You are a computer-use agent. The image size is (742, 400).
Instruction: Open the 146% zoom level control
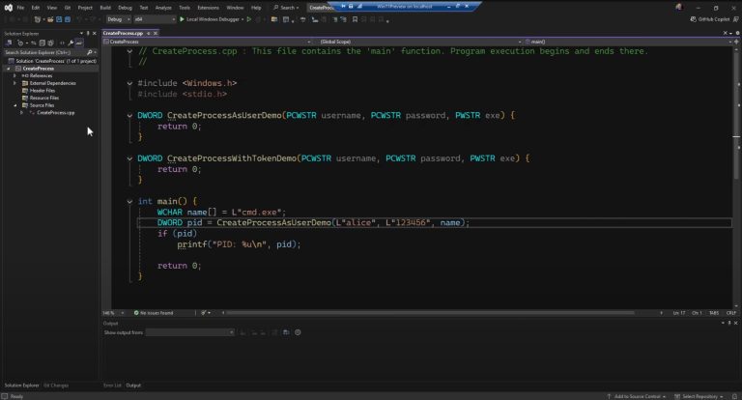tap(110, 313)
